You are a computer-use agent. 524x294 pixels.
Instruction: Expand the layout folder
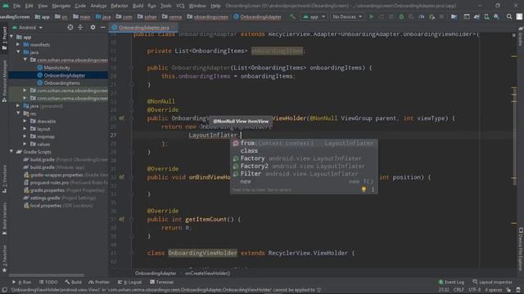click(x=25, y=129)
